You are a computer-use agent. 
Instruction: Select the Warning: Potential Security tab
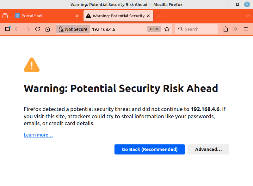pyautogui.click(x=115, y=16)
